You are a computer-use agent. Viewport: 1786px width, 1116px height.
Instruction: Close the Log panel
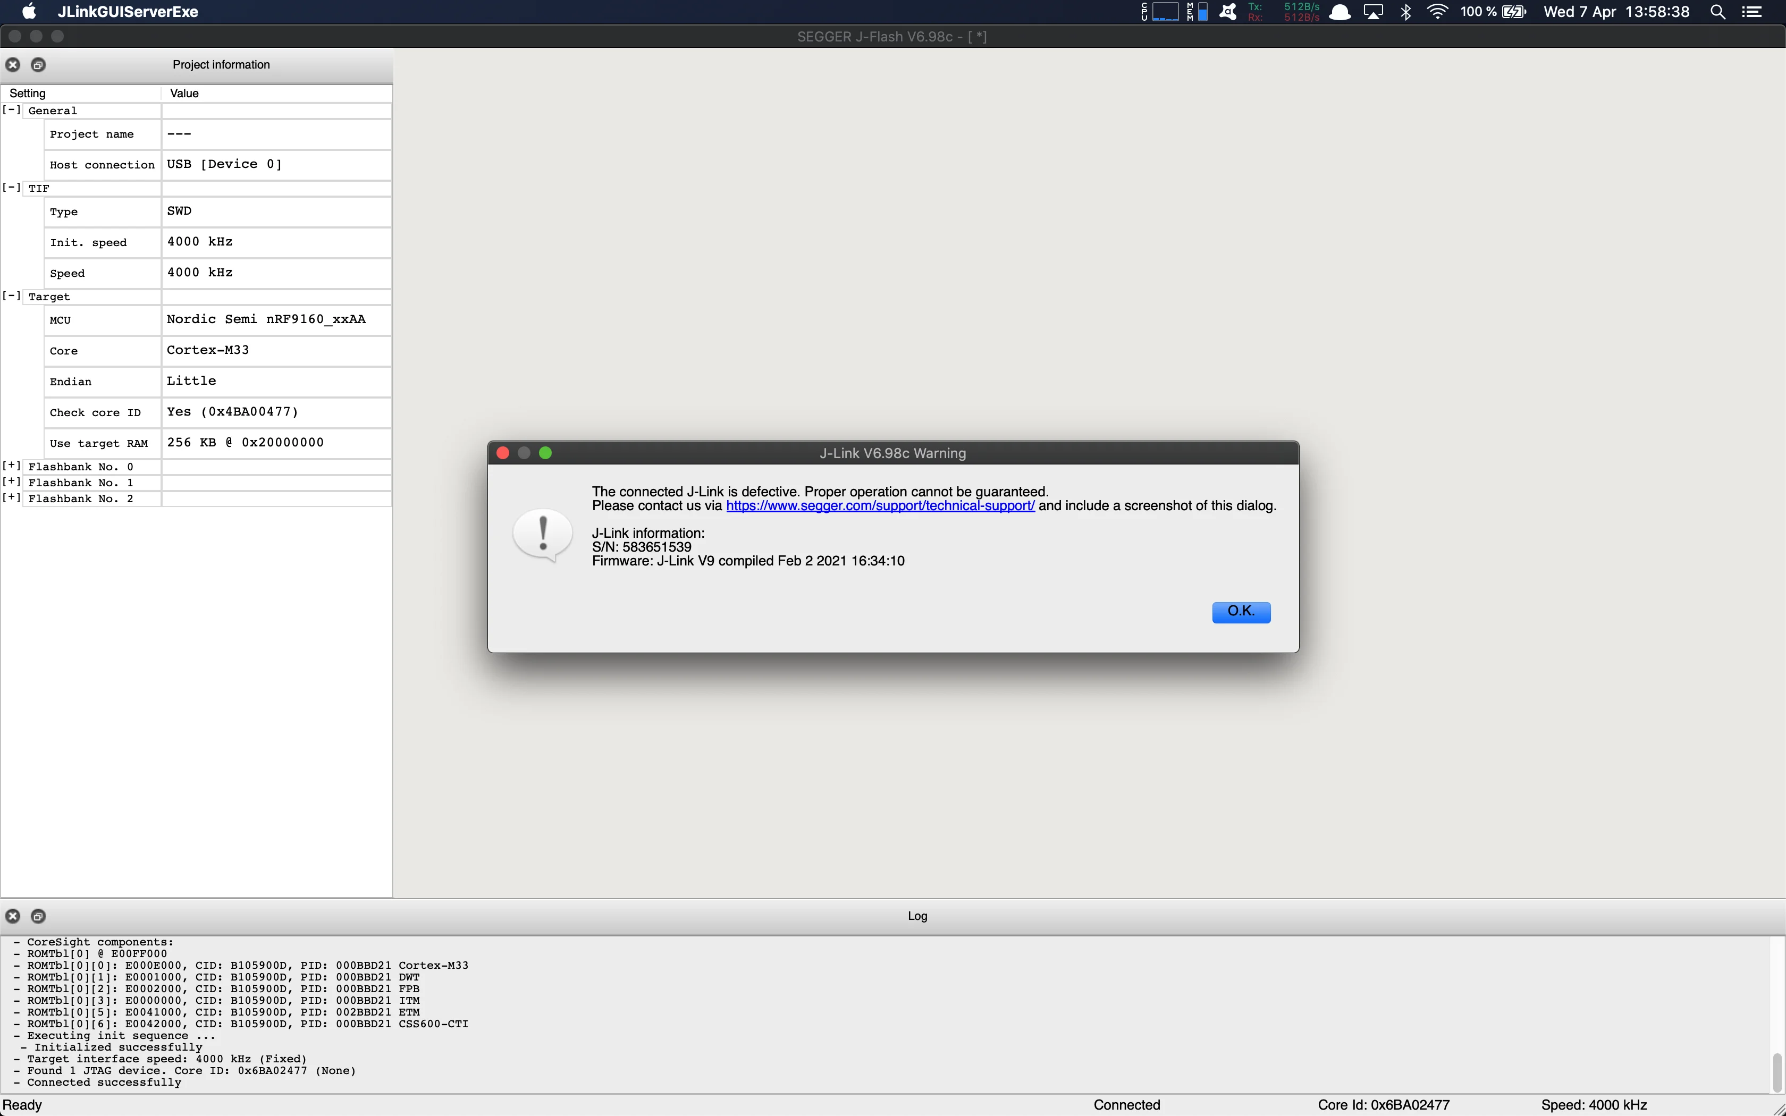[13, 916]
